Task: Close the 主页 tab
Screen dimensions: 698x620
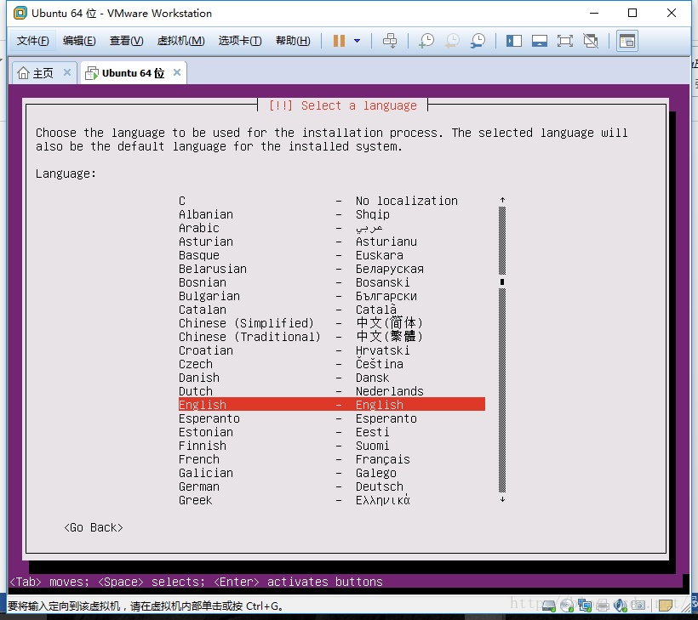Action: point(67,72)
